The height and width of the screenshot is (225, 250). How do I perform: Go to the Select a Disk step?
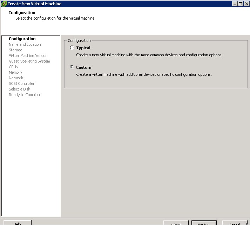[x=19, y=89]
